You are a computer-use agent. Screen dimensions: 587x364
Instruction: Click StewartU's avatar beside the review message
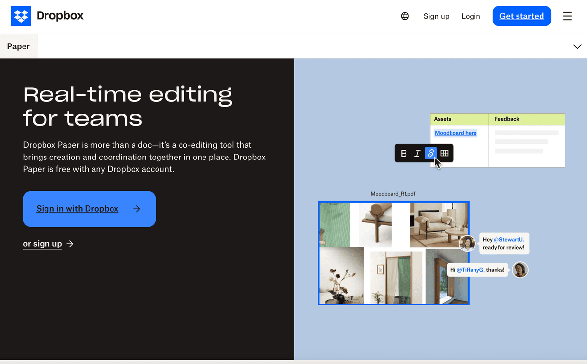click(x=468, y=243)
